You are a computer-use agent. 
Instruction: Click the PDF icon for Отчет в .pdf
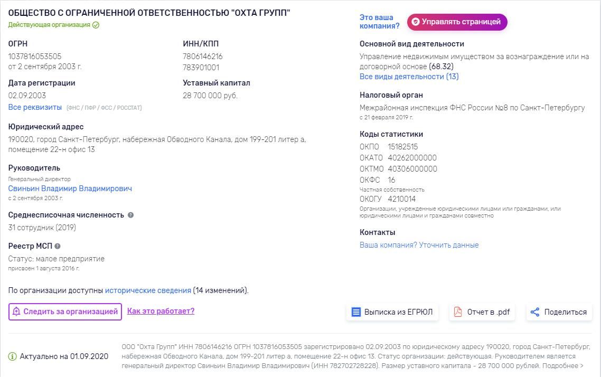click(x=458, y=312)
